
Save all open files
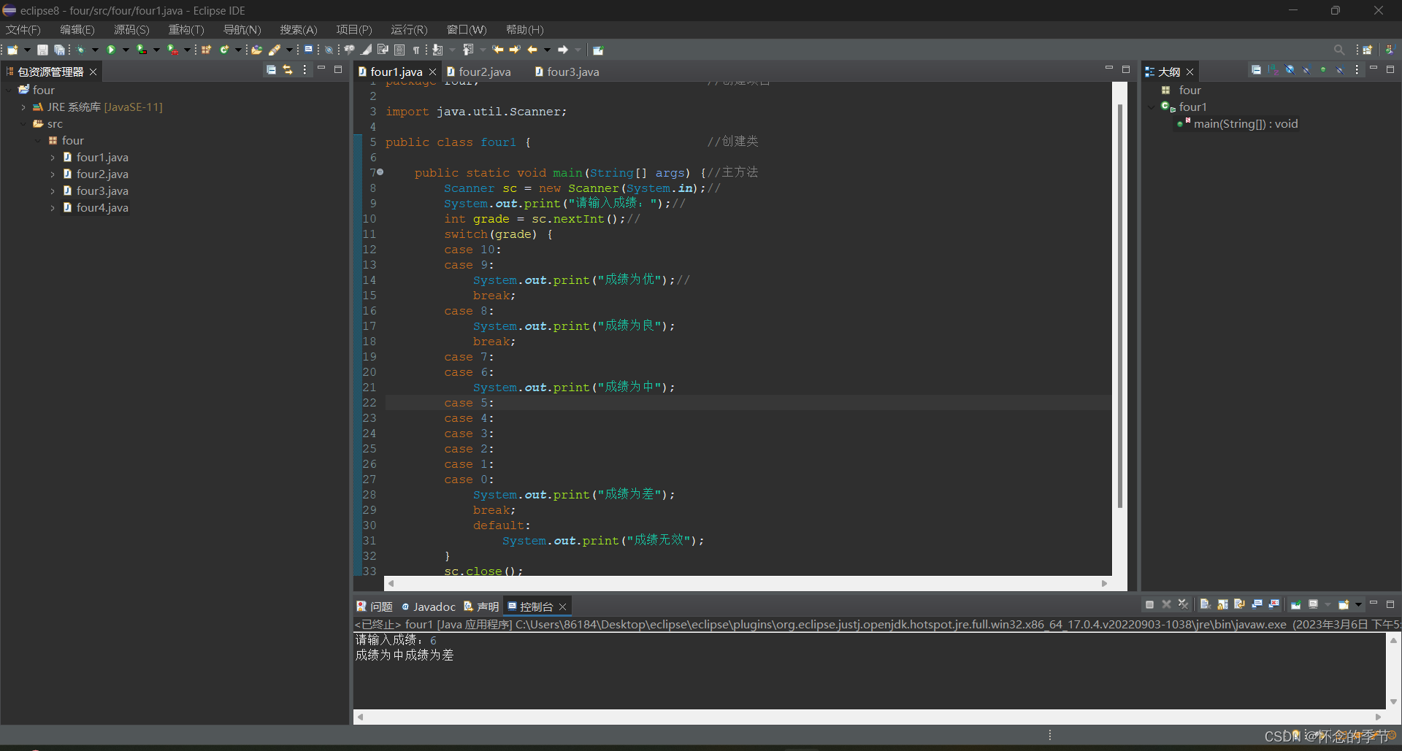pos(58,49)
